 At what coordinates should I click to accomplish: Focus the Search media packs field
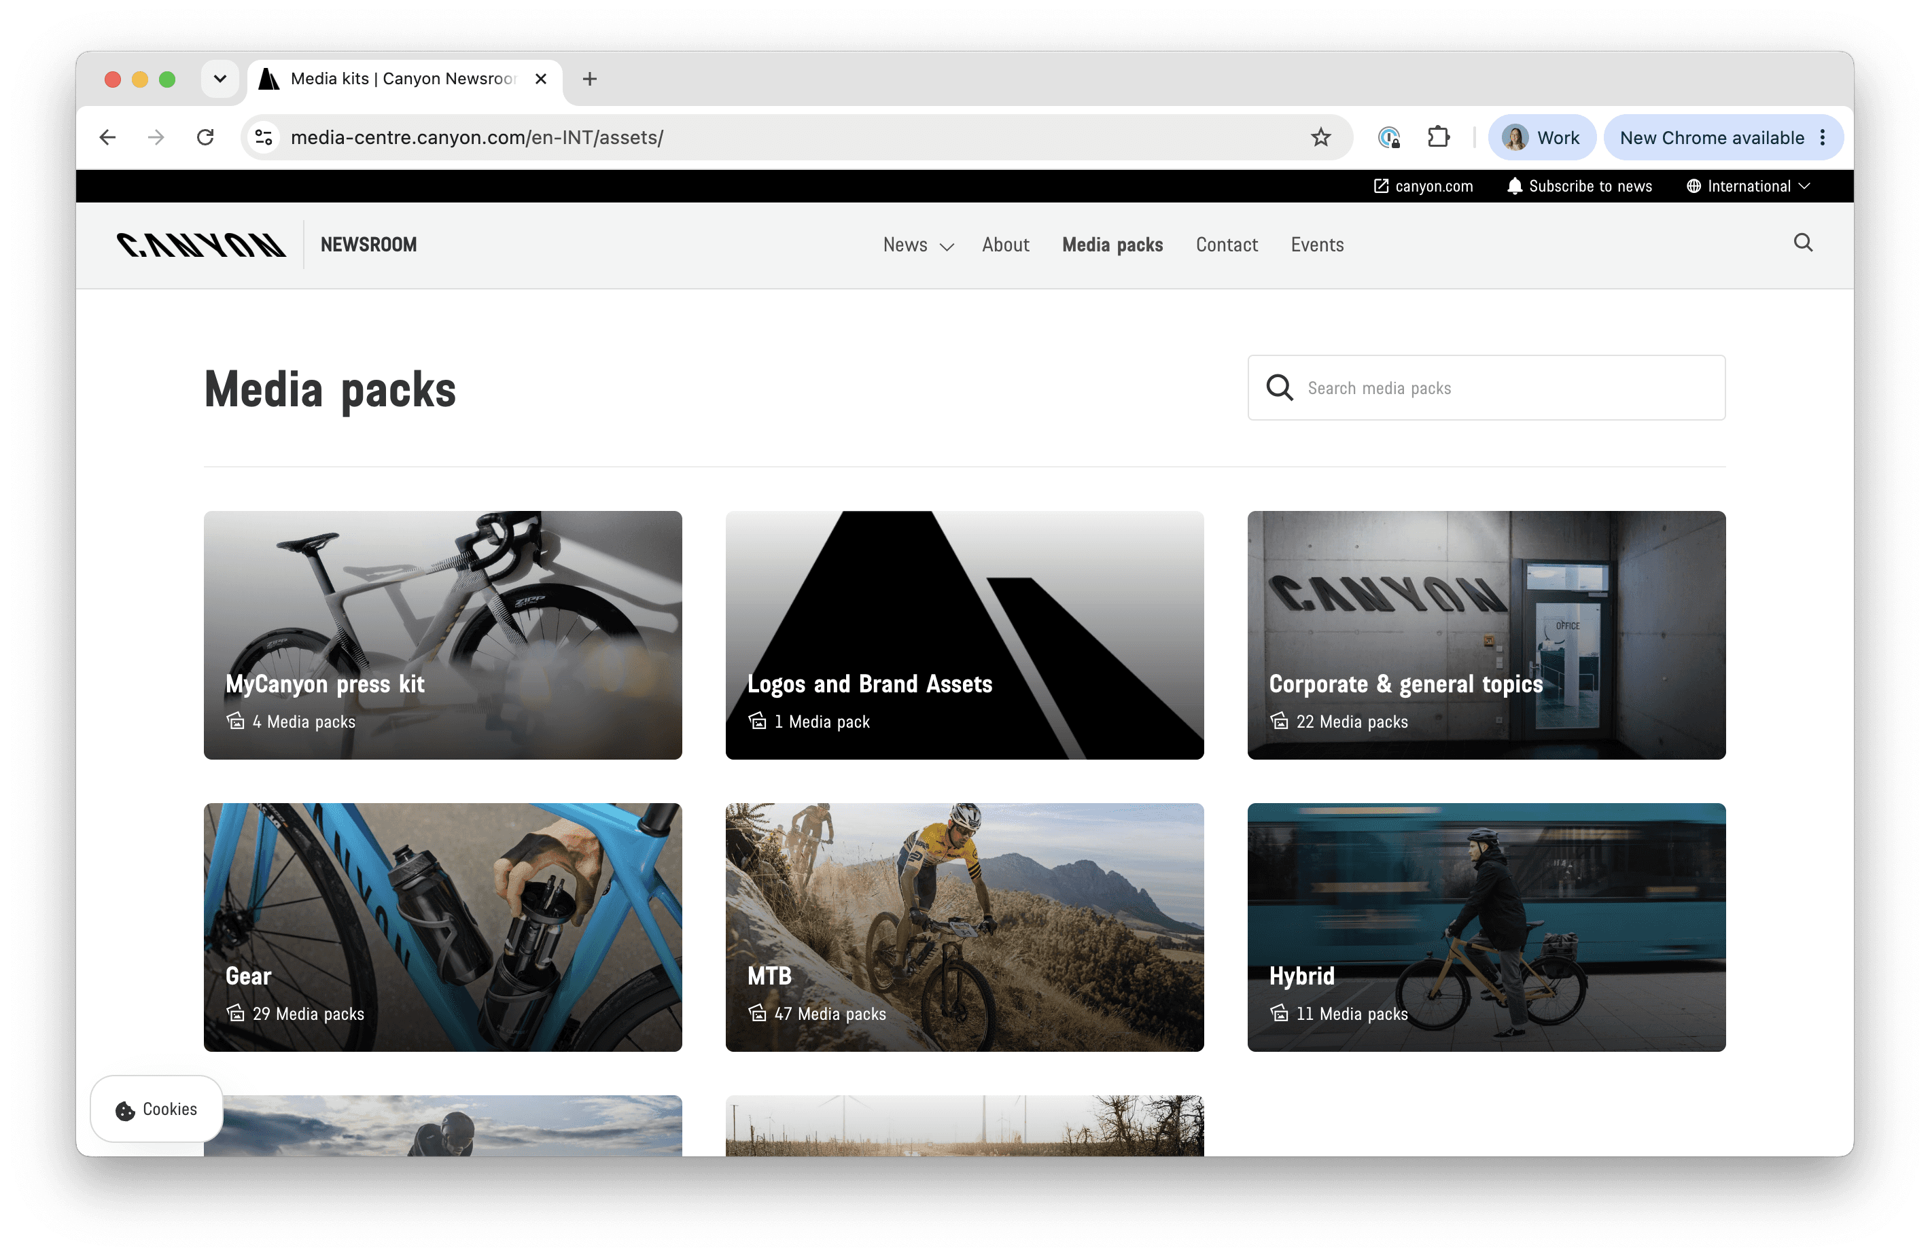pos(1486,388)
